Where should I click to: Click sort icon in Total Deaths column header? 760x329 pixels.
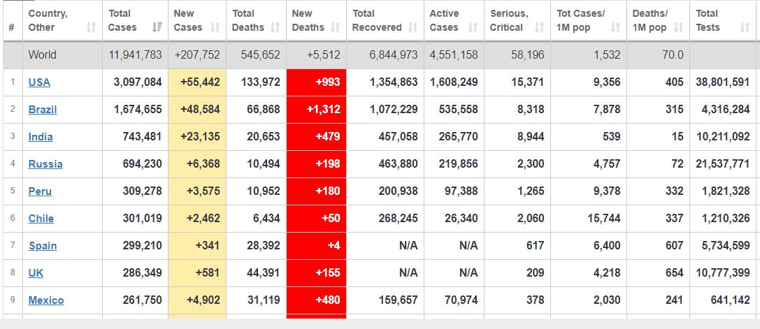275,28
